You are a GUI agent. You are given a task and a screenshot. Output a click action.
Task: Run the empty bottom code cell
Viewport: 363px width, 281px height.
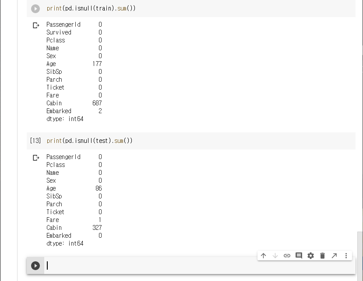pyautogui.click(x=35, y=265)
